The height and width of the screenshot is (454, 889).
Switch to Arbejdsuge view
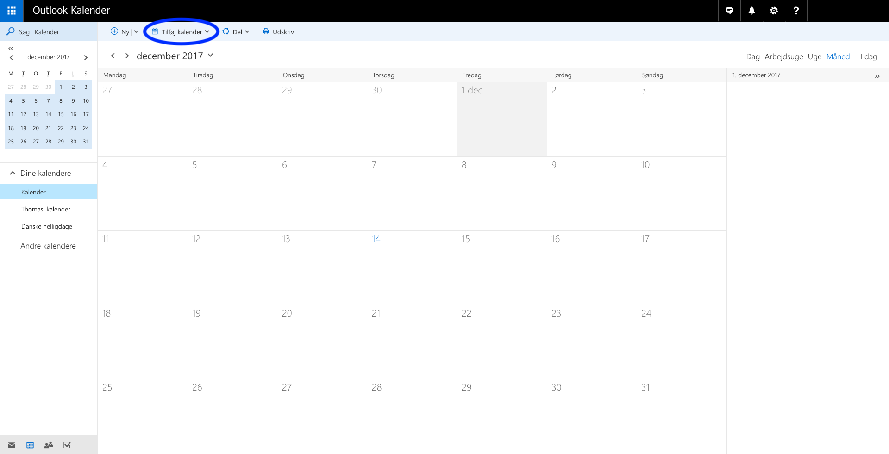click(784, 56)
